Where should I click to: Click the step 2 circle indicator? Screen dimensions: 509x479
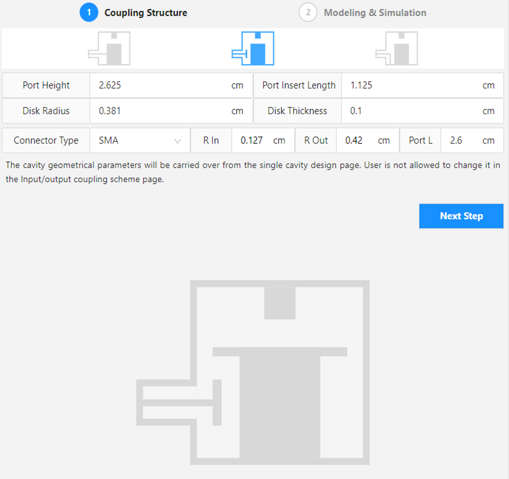click(308, 13)
